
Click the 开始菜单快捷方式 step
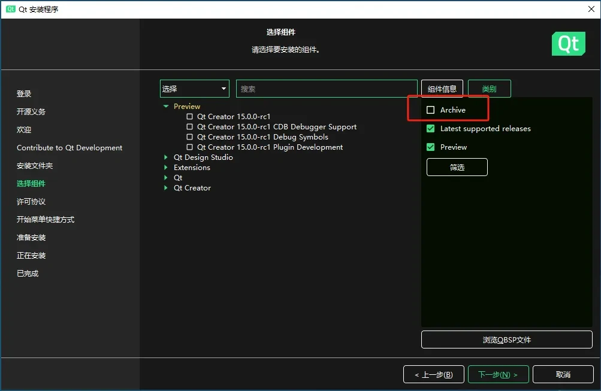pyautogui.click(x=46, y=219)
